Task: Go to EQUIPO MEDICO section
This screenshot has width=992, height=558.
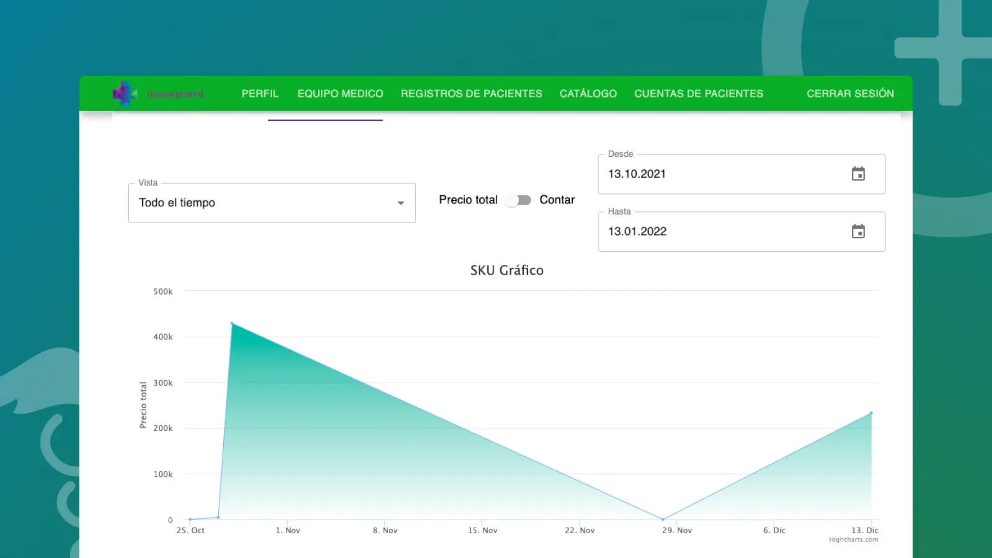Action: pos(340,94)
